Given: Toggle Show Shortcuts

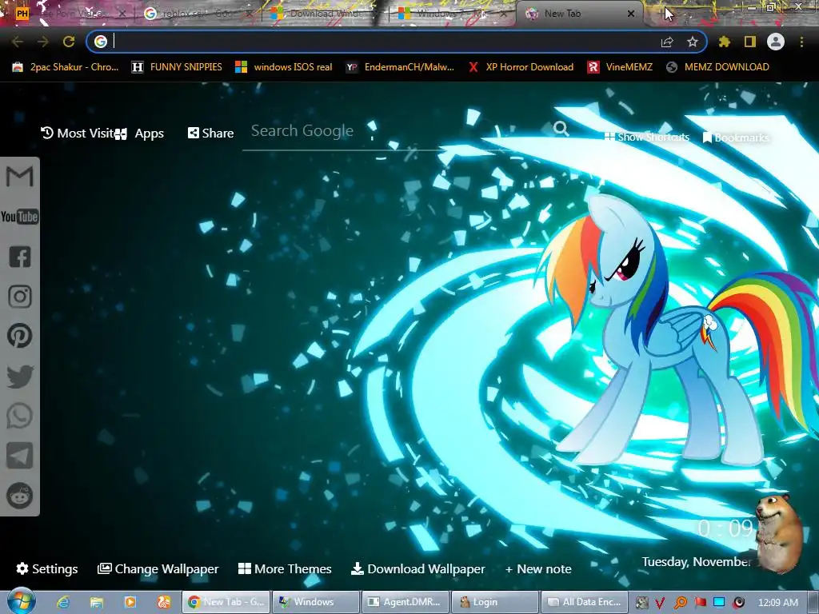Looking at the screenshot, I should click(x=646, y=137).
